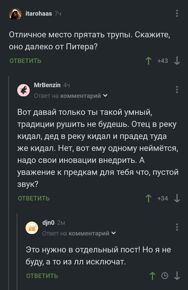Upvote MrBenzin's comment
The width and height of the screenshot is (188, 290).
[x=148, y=198]
